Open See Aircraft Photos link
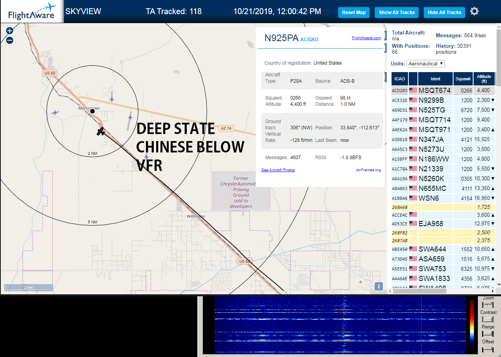The width and height of the screenshot is (501, 357). click(278, 170)
